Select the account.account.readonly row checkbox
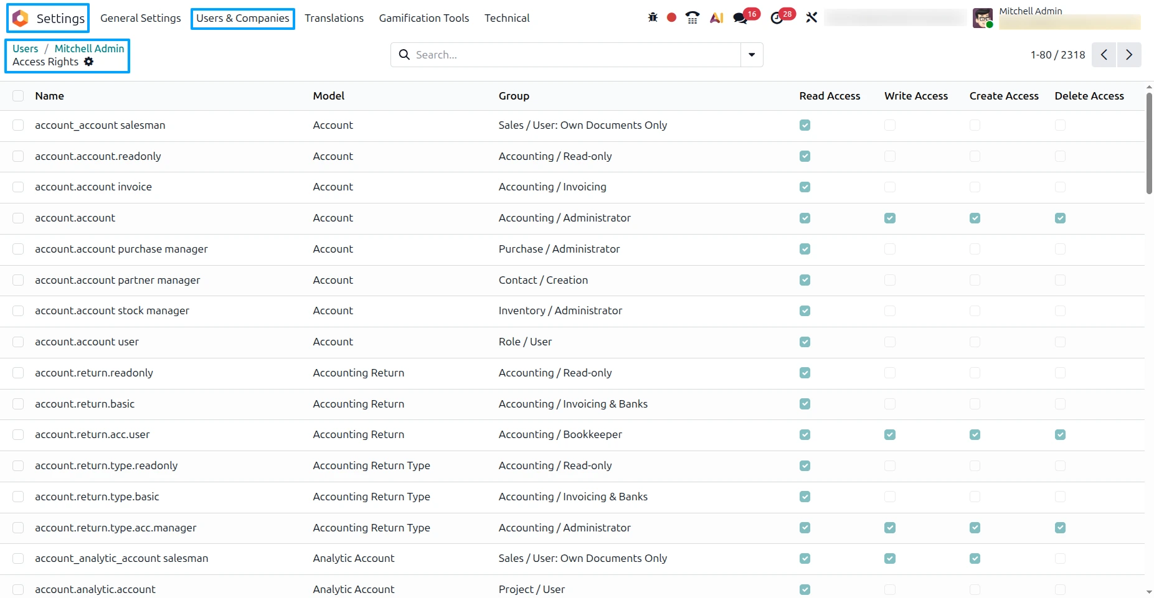The width and height of the screenshot is (1154, 598). click(18, 156)
